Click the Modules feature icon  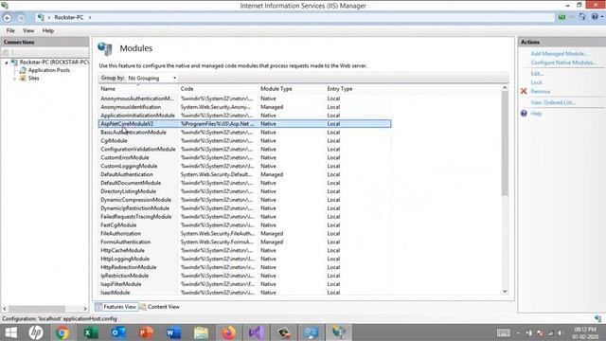pos(105,48)
